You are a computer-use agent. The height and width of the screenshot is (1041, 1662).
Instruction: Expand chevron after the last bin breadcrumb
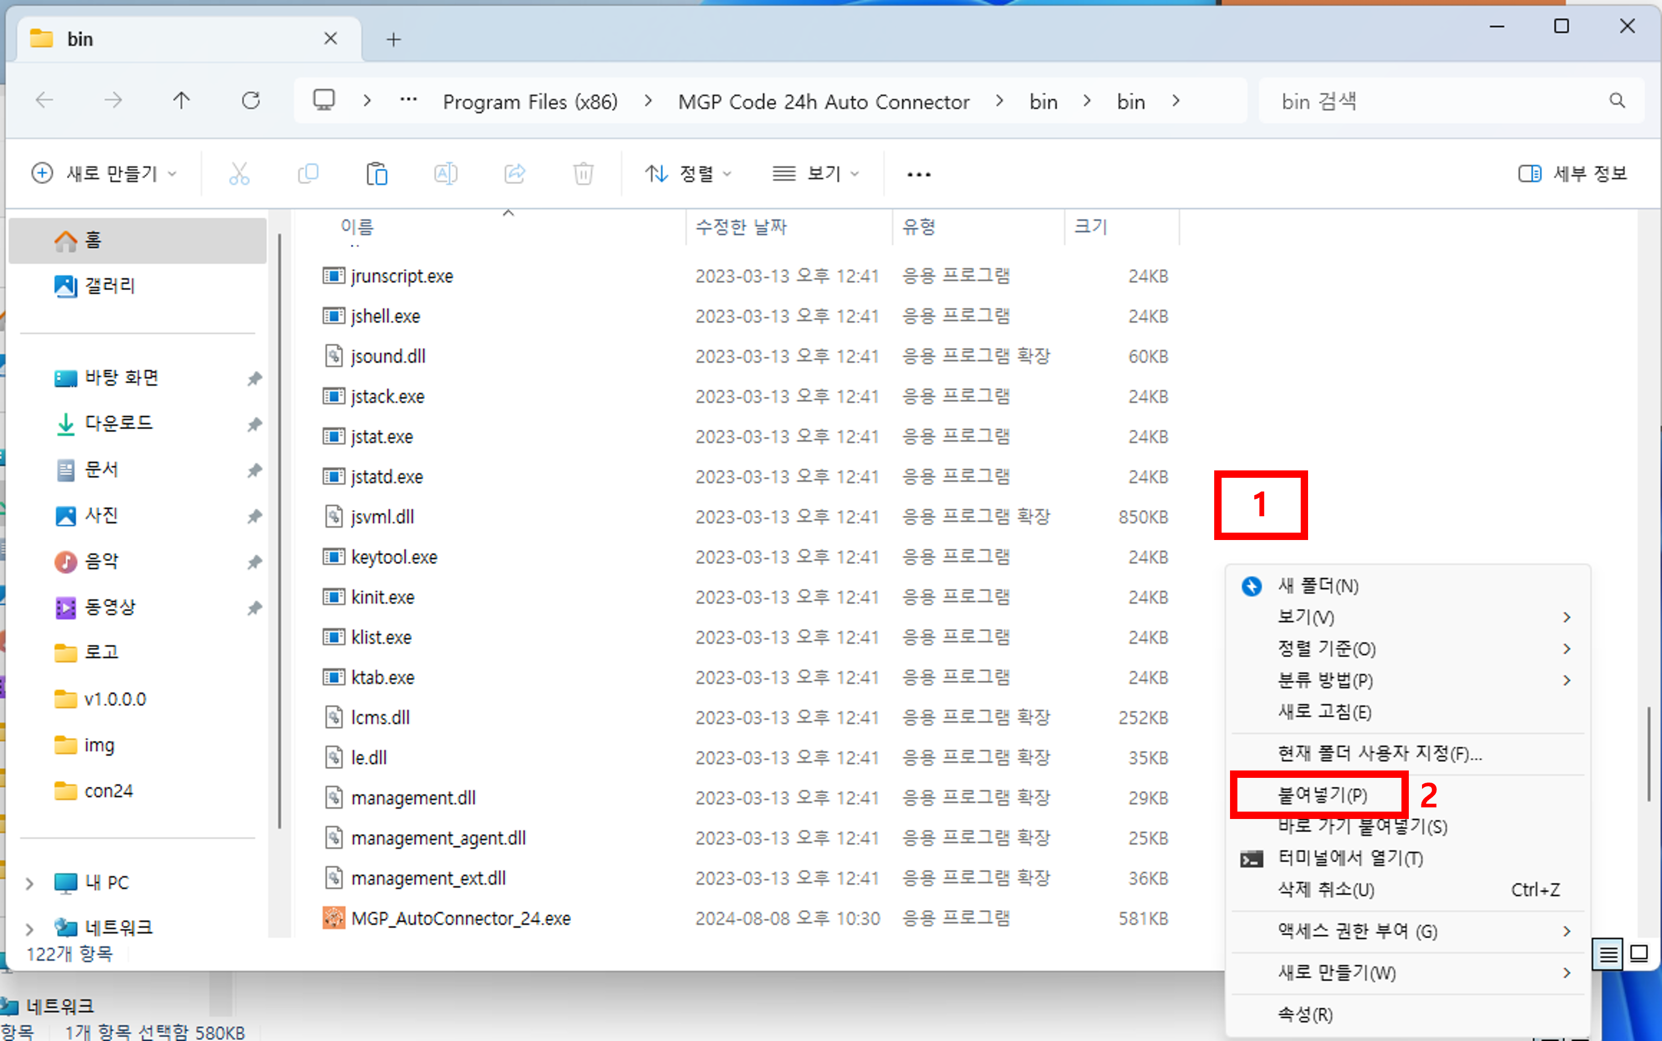(1176, 101)
